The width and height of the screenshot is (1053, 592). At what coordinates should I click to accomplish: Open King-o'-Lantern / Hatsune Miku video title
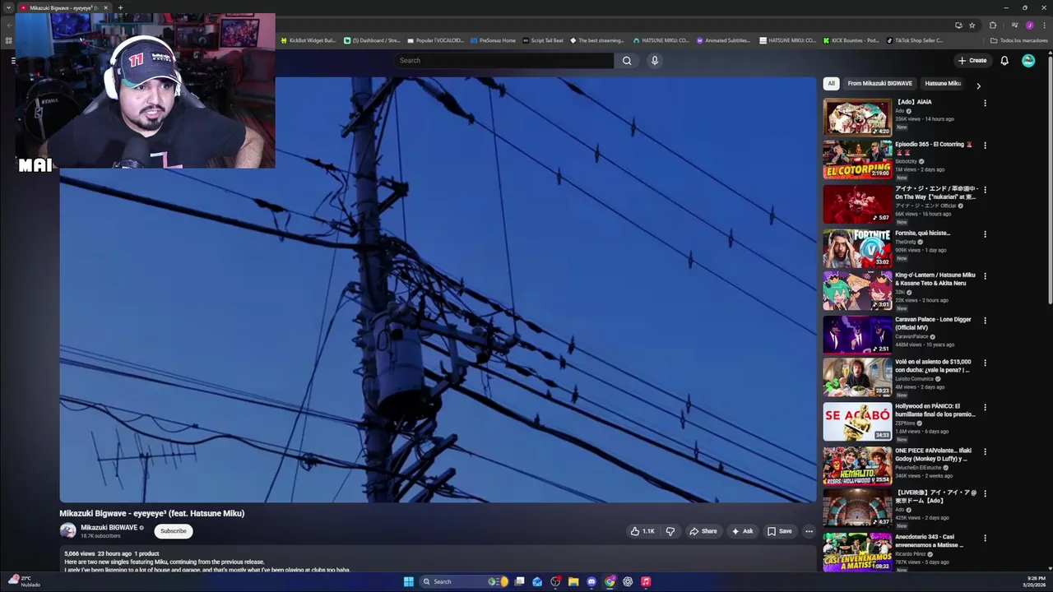coord(935,279)
